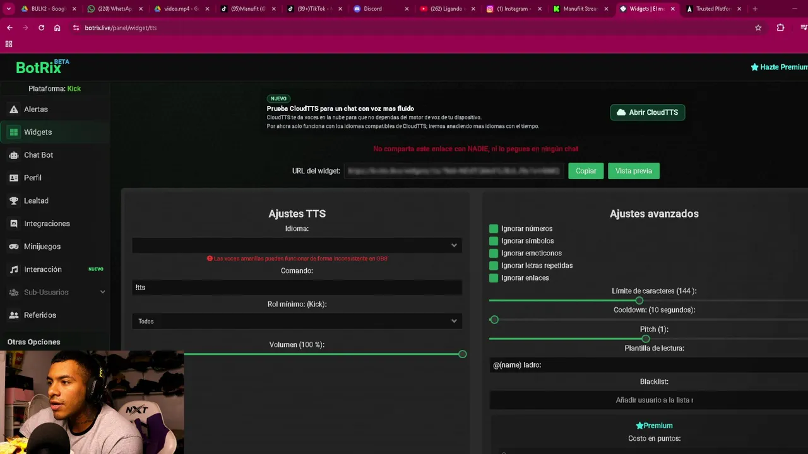
Task: Open the Minijuegos gamepad icon
Action: tap(14, 247)
